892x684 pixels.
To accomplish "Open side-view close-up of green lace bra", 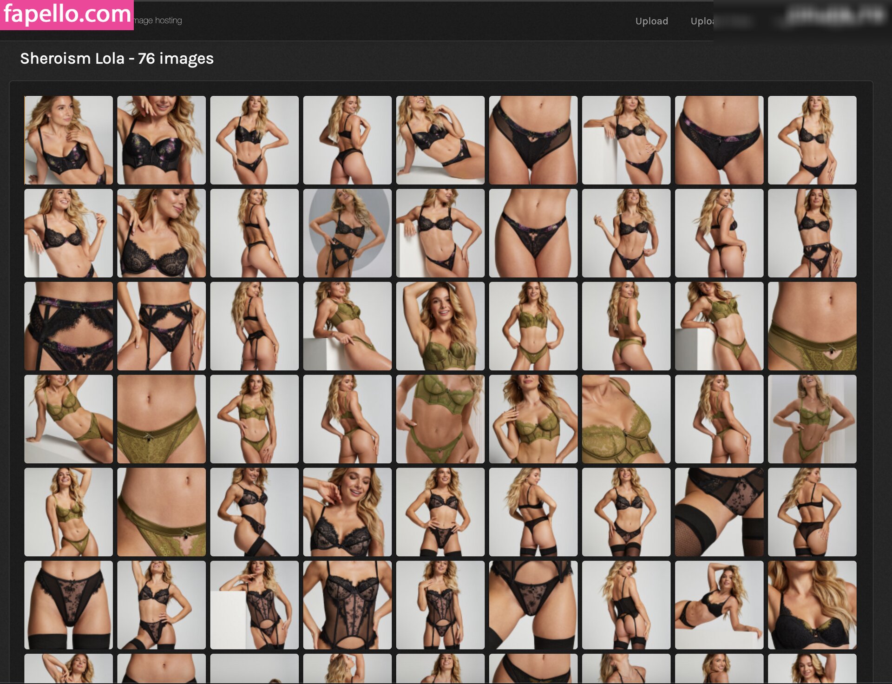I will click(x=626, y=419).
